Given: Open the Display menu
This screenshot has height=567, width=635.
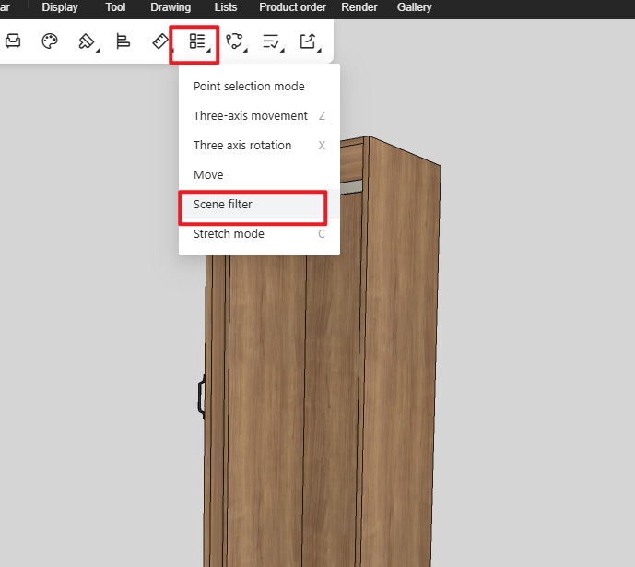Looking at the screenshot, I should [60, 7].
